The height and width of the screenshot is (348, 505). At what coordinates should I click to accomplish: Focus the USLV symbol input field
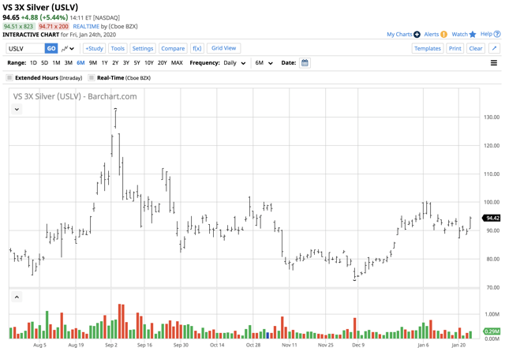point(25,49)
